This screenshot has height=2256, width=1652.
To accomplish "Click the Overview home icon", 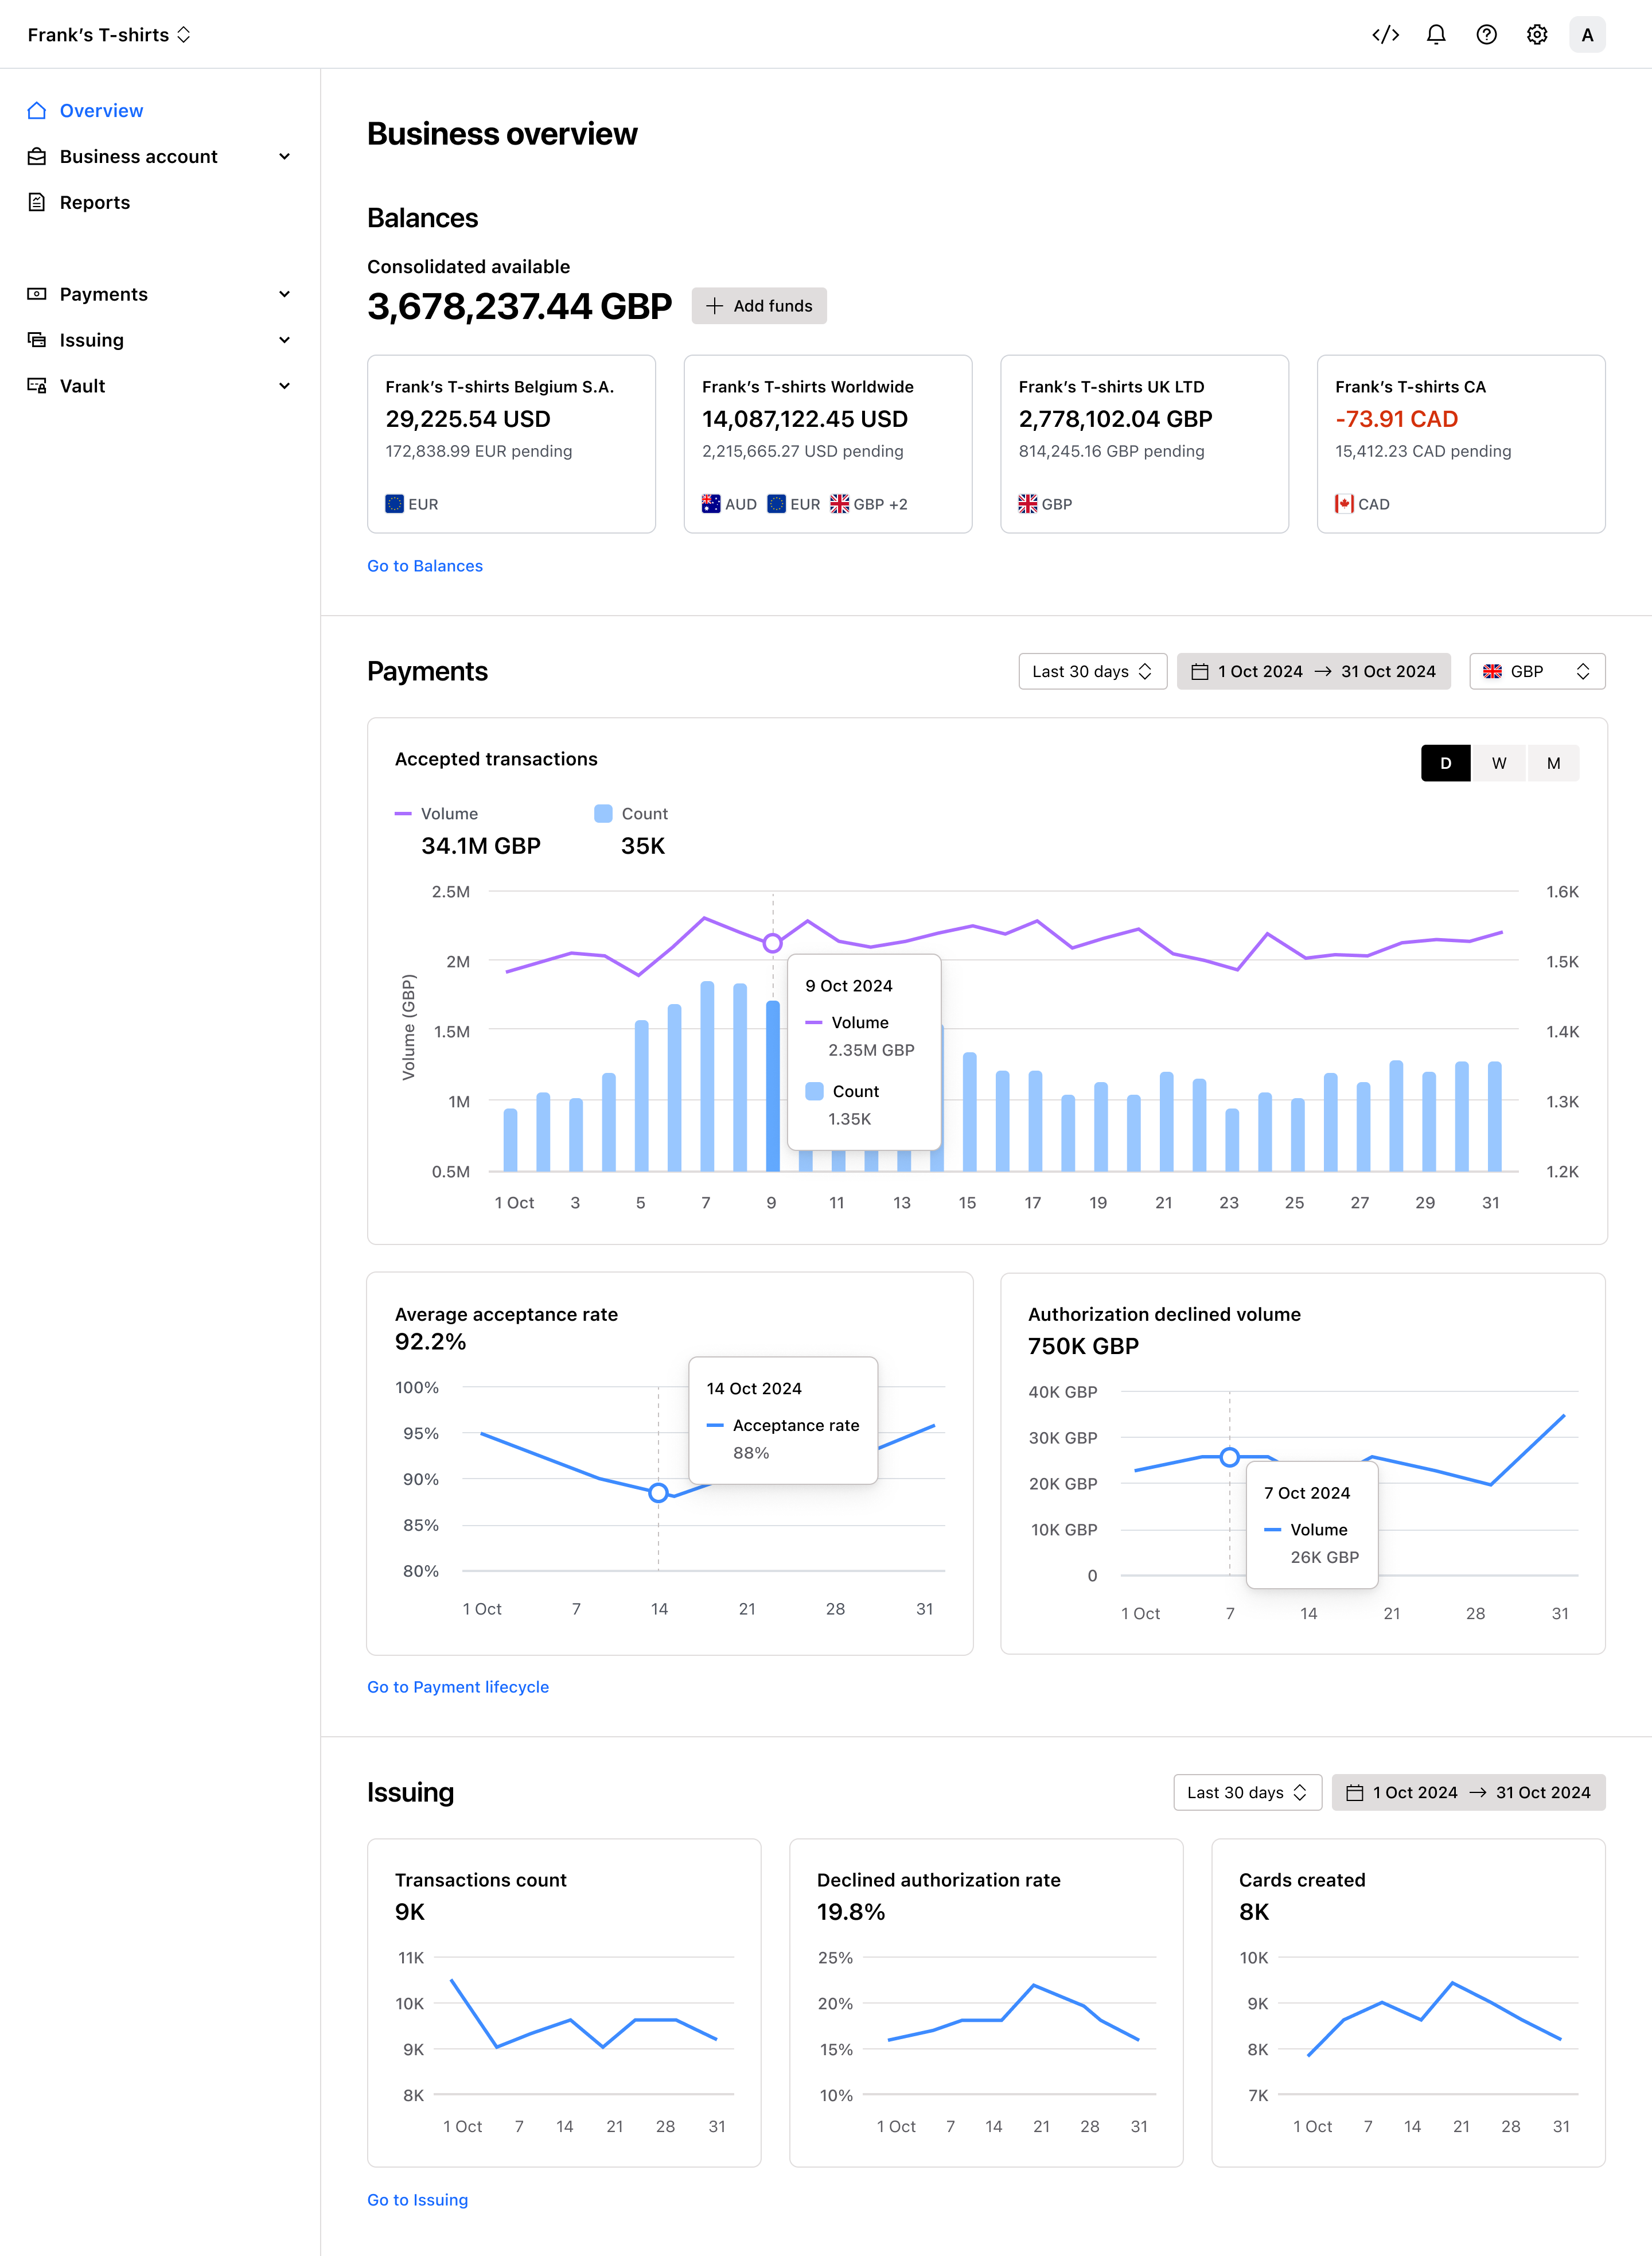I will (37, 111).
